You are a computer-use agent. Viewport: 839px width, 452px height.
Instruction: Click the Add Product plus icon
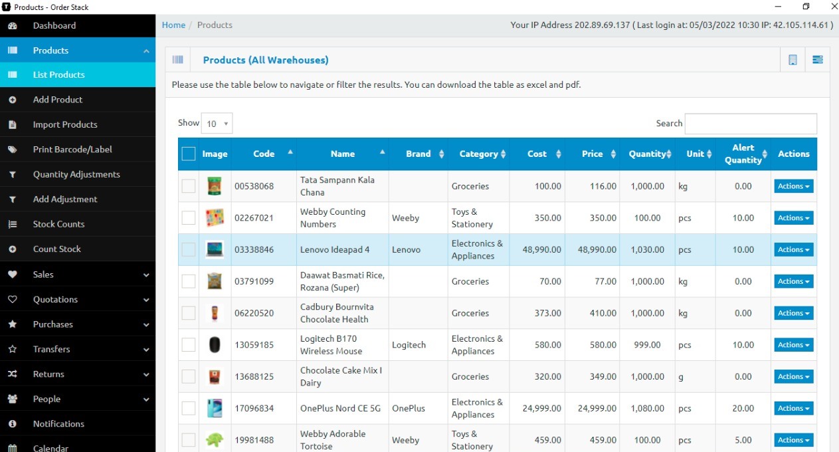[12, 100]
